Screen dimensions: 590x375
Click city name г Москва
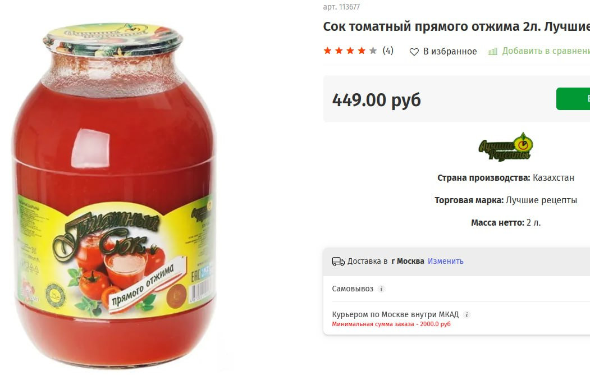408,261
